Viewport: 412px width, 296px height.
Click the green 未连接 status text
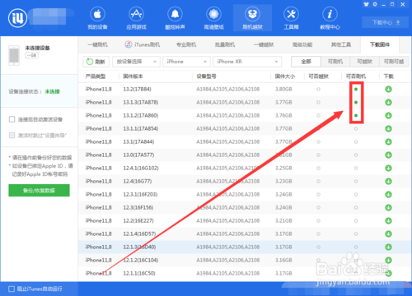52,91
